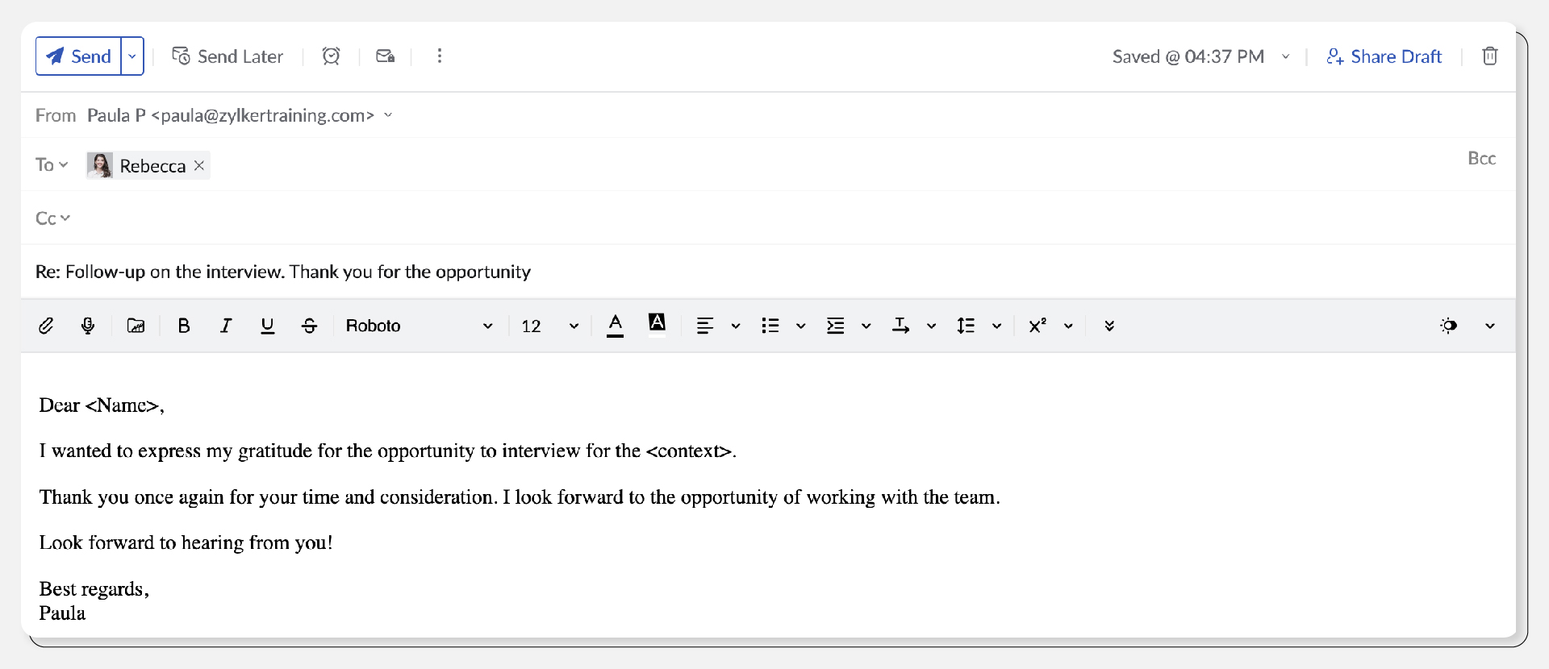Image resolution: width=1549 pixels, height=669 pixels.
Task: Open the Cc field type menu
Action: point(52,218)
